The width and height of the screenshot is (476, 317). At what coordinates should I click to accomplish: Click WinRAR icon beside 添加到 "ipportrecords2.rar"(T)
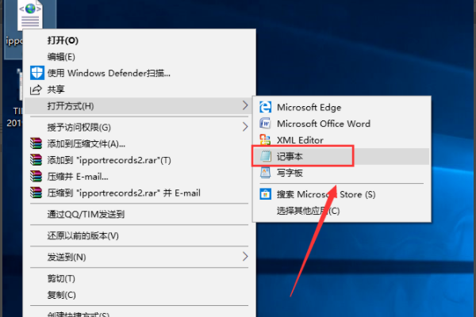[36, 159]
